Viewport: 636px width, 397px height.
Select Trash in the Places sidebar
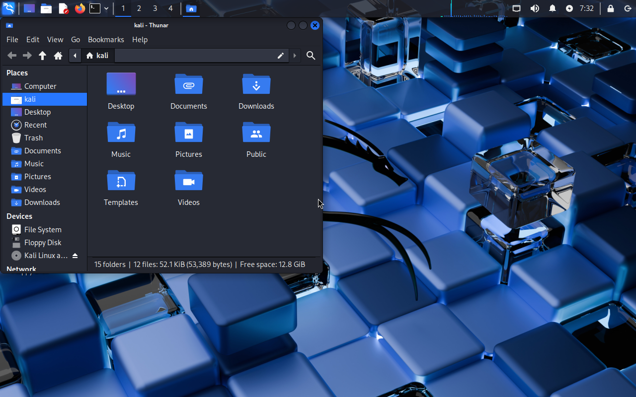click(33, 138)
